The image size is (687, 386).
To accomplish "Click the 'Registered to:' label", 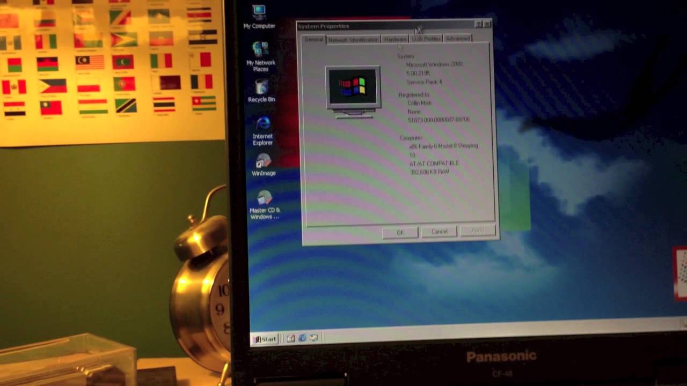I will [414, 95].
